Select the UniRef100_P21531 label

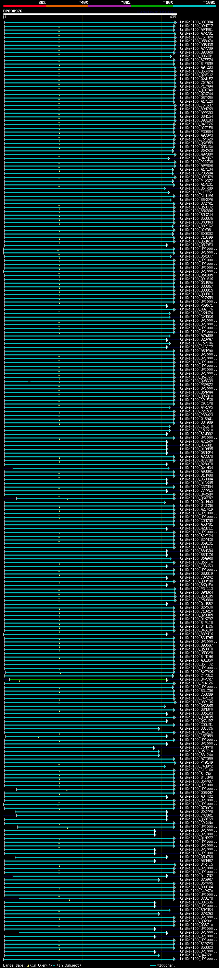(196, 411)
